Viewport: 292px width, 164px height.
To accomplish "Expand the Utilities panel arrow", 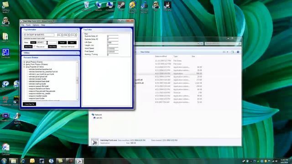I will tap(77, 53).
